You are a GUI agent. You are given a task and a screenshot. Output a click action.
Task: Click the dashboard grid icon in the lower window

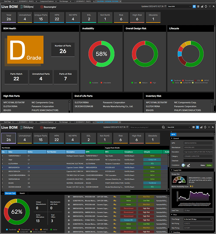click(193, 127)
